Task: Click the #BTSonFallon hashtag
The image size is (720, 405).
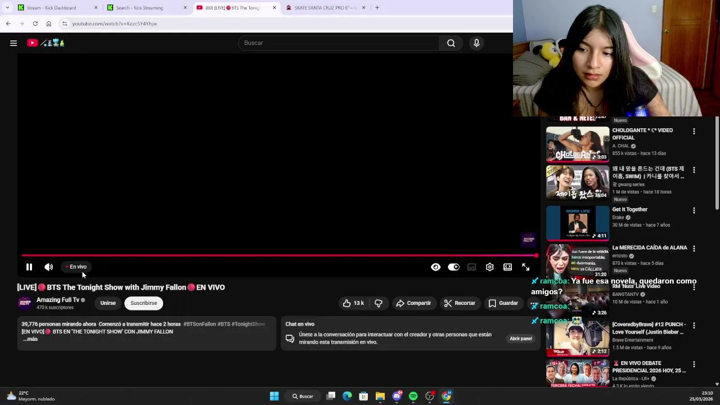Action: point(200,324)
